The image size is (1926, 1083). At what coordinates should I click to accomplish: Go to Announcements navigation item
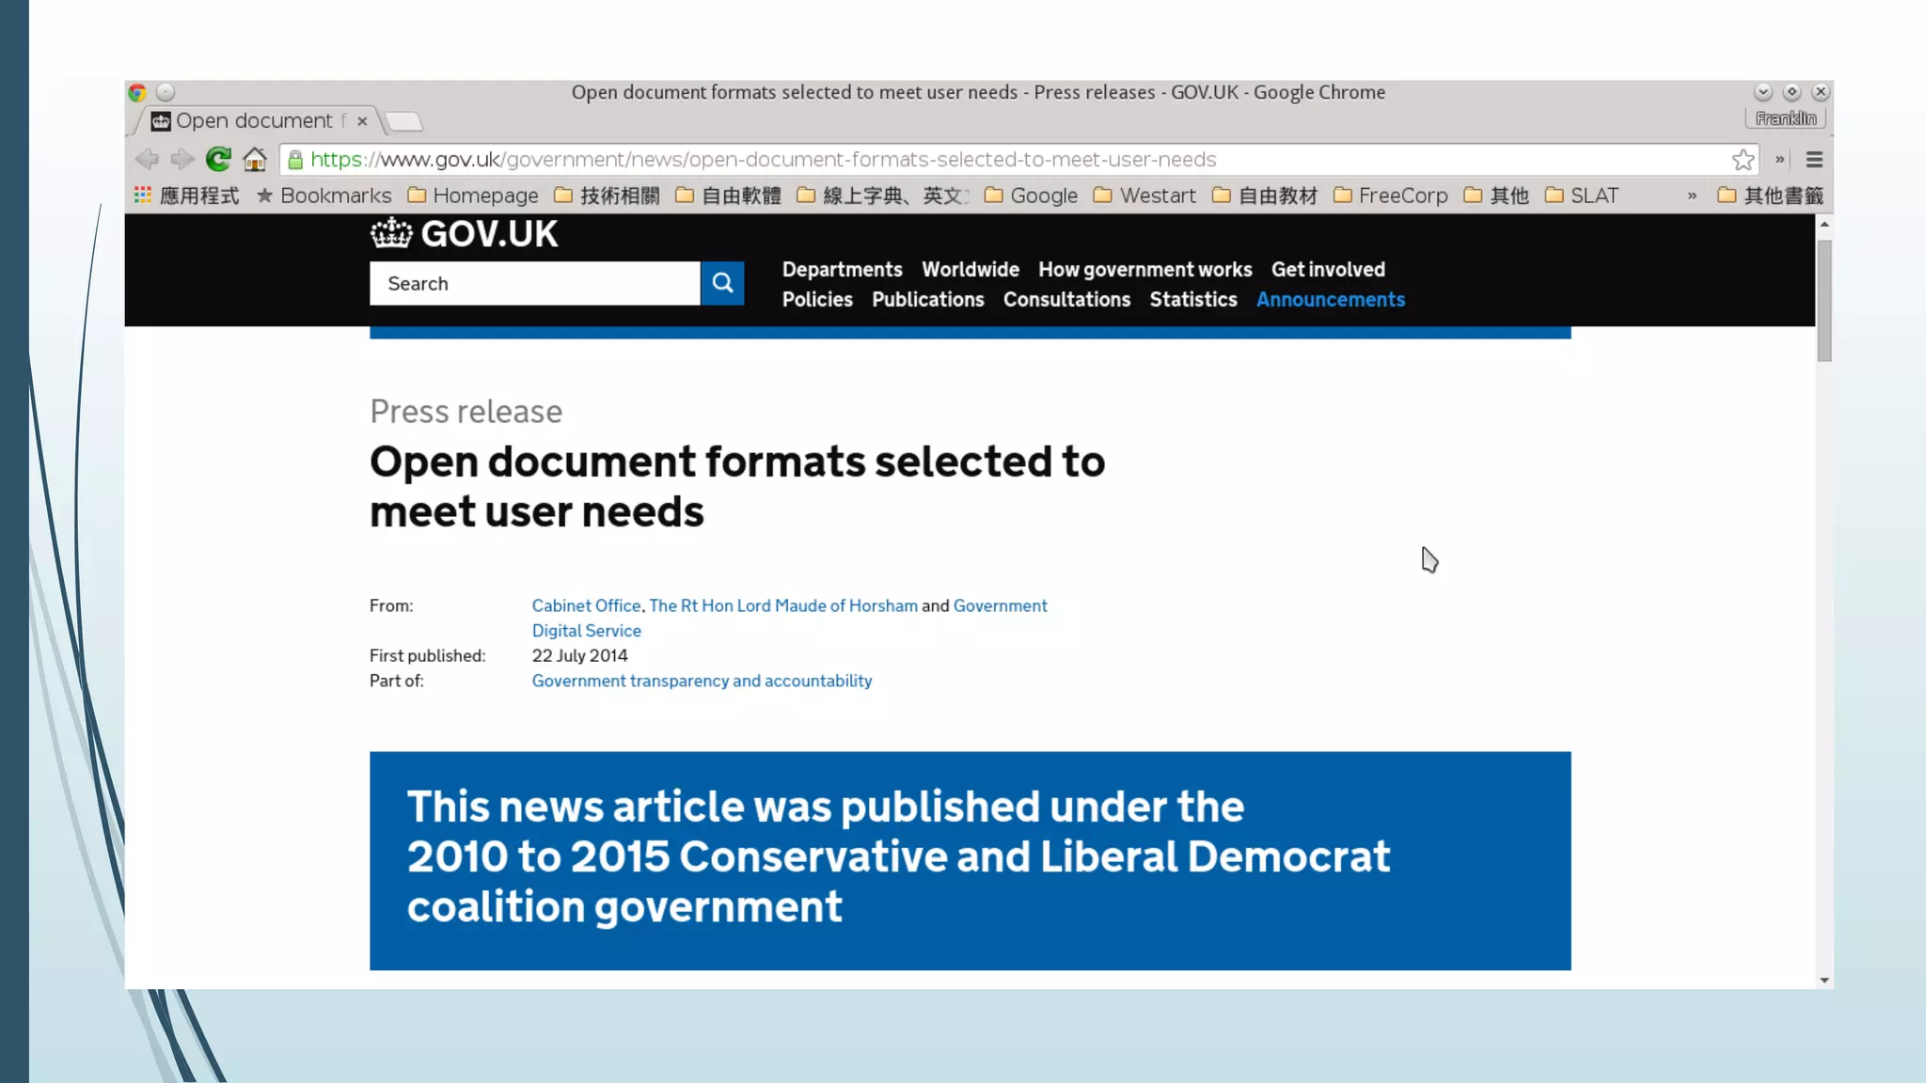[x=1330, y=299]
